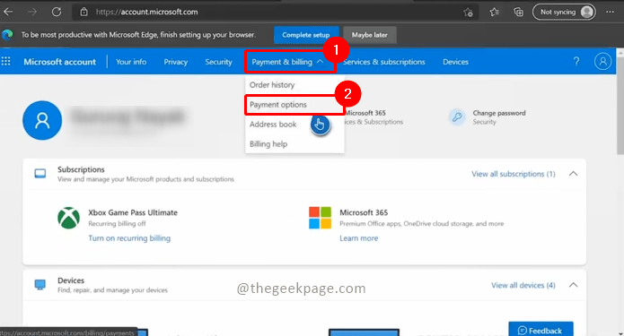The width and height of the screenshot is (624, 336).
Task: Click Learn more under Microsoft 365
Action: (359, 238)
